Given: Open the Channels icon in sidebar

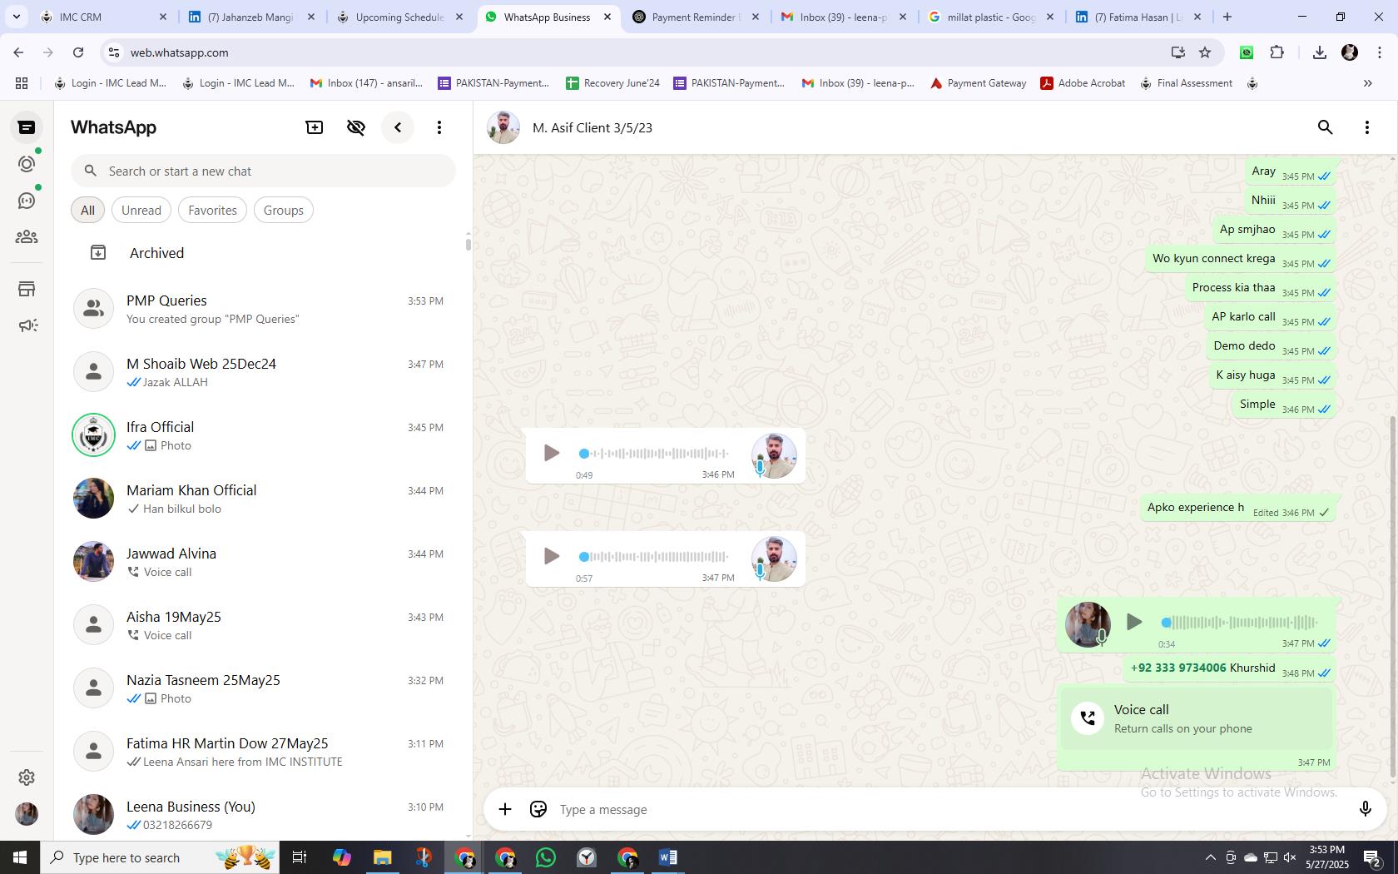Looking at the screenshot, I should [27, 201].
